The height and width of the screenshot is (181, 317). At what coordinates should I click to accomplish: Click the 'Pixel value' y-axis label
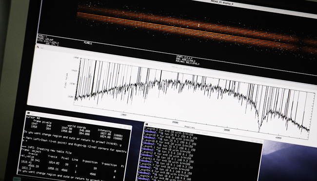click(65, 80)
